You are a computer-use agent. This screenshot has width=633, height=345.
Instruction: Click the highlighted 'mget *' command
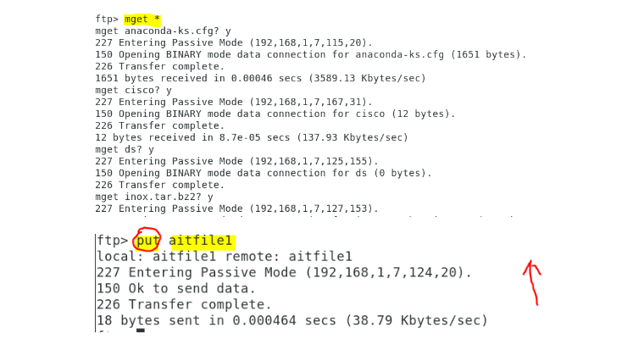pyautogui.click(x=142, y=19)
